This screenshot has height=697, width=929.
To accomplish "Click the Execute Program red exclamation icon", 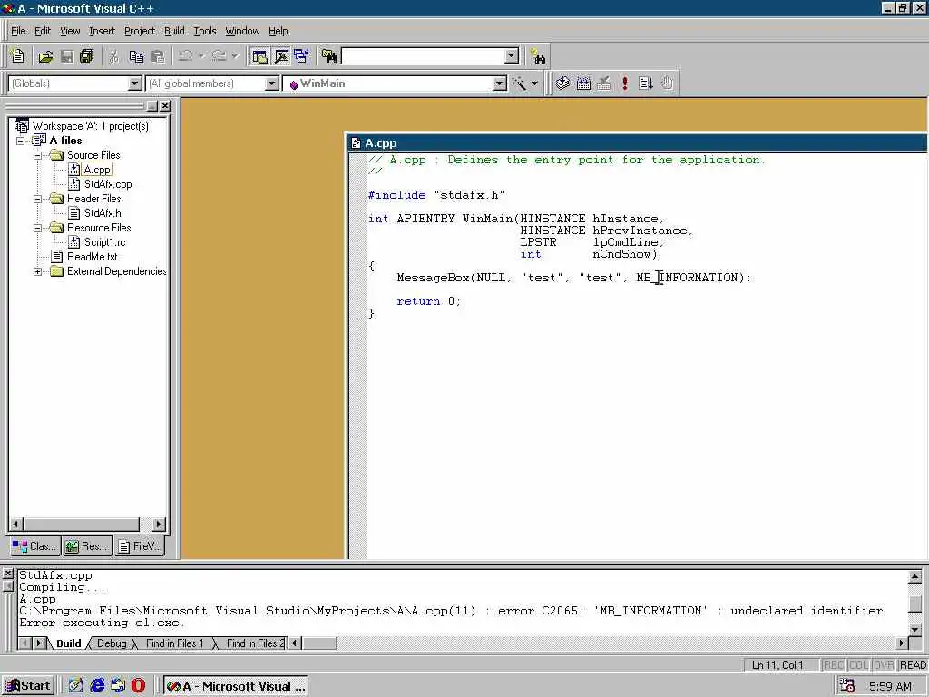I will [x=624, y=83].
